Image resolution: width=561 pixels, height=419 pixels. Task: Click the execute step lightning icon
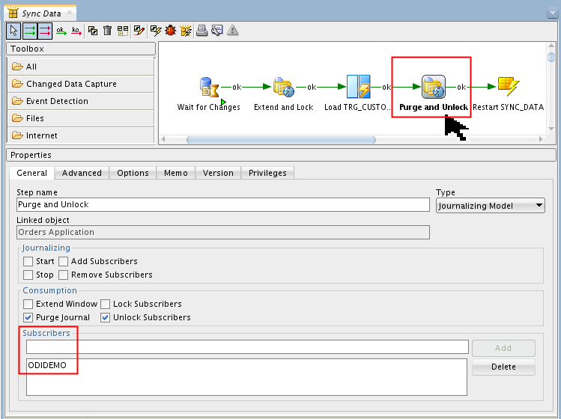[156, 31]
